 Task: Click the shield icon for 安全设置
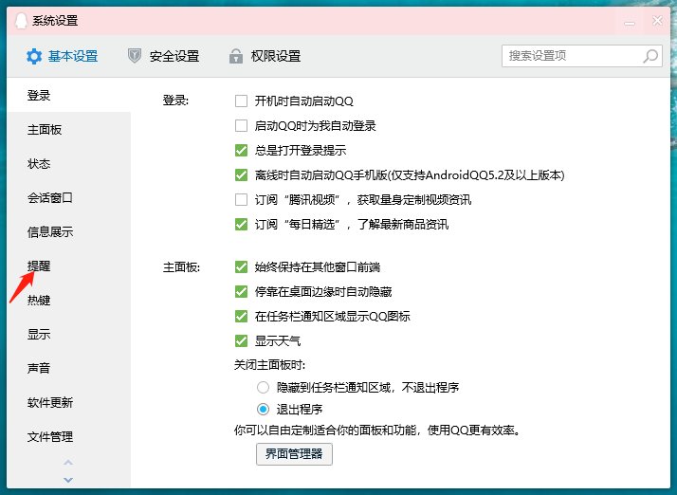[x=135, y=56]
